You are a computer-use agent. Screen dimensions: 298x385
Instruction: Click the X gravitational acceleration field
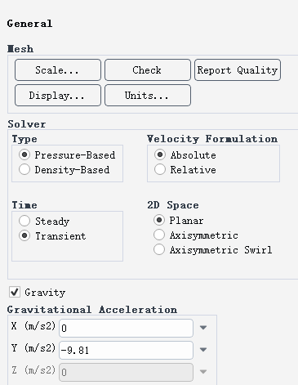click(x=126, y=328)
